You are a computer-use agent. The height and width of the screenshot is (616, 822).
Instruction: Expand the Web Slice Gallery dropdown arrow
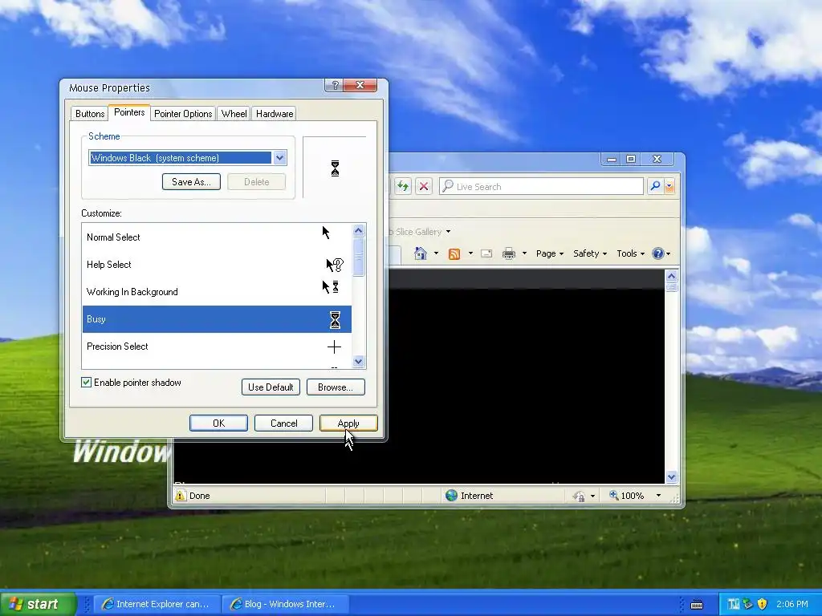tap(448, 232)
